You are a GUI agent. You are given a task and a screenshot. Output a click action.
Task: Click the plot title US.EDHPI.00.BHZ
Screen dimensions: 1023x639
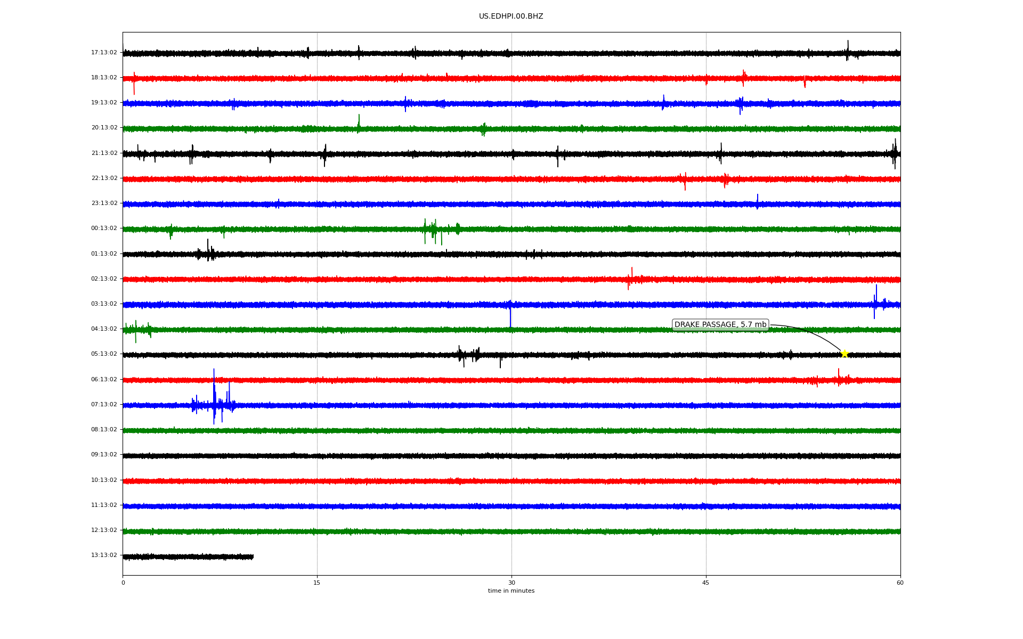pyautogui.click(x=511, y=17)
